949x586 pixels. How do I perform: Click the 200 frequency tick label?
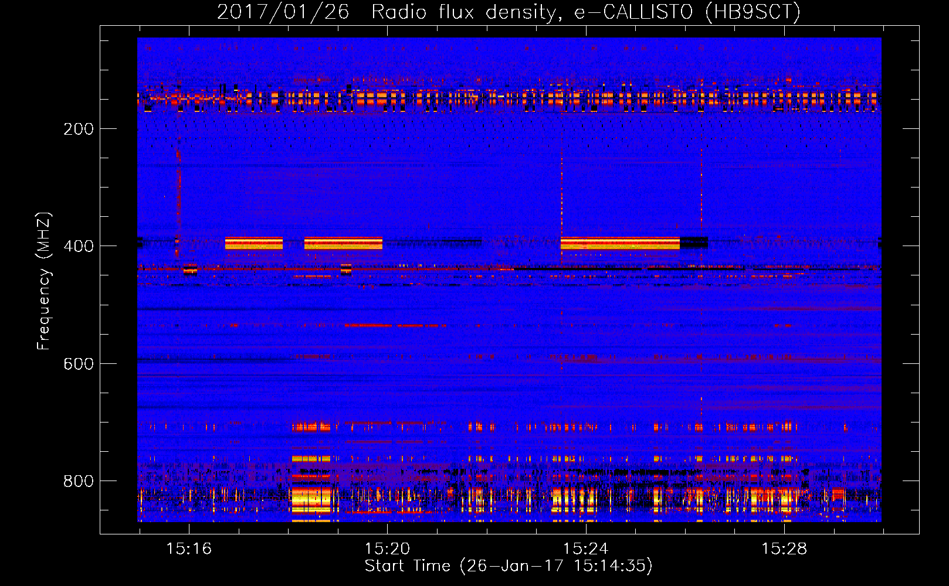point(79,129)
